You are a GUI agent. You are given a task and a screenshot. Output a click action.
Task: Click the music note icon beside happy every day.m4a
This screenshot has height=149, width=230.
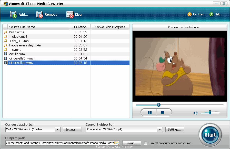click(x=5, y=45)
